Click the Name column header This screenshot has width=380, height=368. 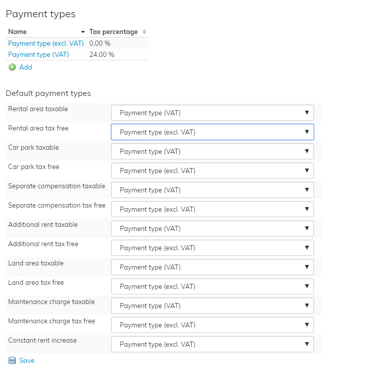pos(18,32)
